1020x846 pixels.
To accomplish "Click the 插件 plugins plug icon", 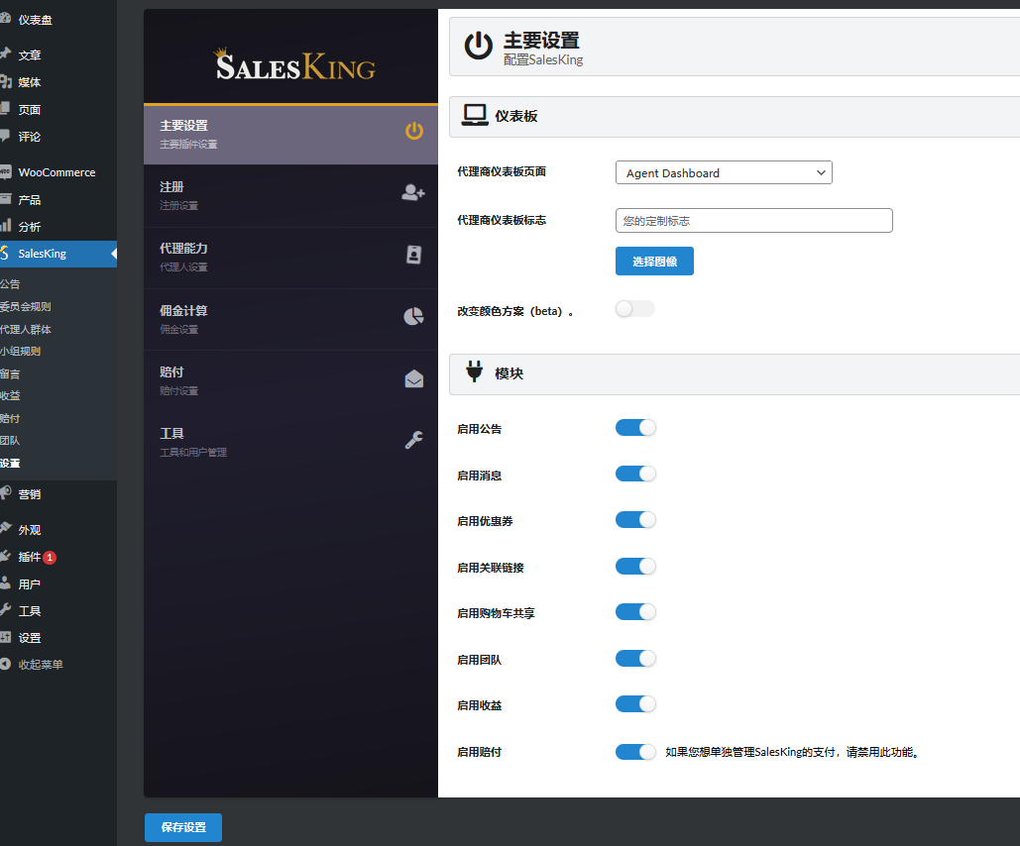I will click(x=5, y=556).
